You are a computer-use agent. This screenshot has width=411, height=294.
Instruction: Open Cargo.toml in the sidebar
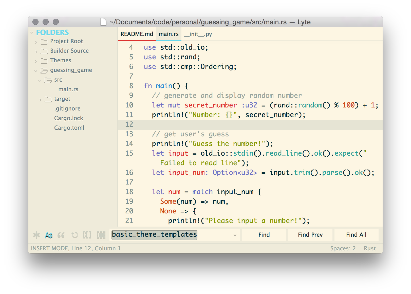pyautogui.click(x=69, y=128)
